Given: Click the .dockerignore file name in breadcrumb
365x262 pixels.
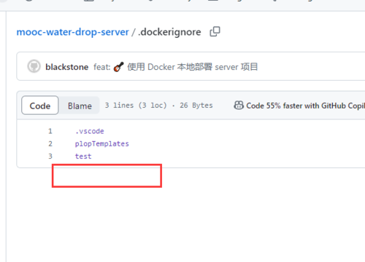Looking at the screenshot, I should point(169,32).
